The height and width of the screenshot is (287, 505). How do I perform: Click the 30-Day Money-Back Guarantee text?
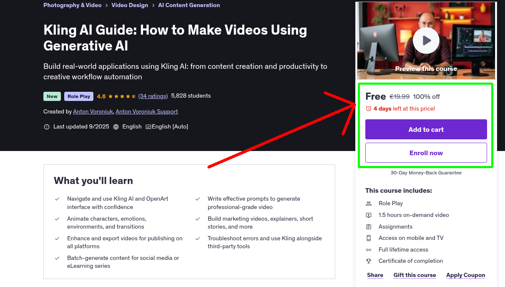pyautogui.click(x=426, y=173)
